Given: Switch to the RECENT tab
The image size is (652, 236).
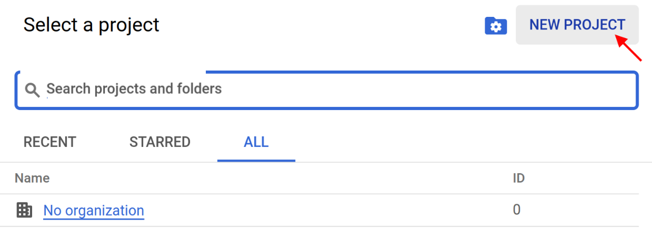Looking at the screenshot, I should [50, 142].
